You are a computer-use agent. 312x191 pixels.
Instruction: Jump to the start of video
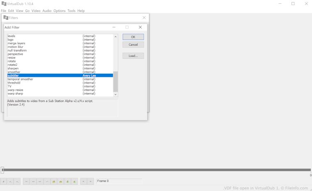pos(26,181)
